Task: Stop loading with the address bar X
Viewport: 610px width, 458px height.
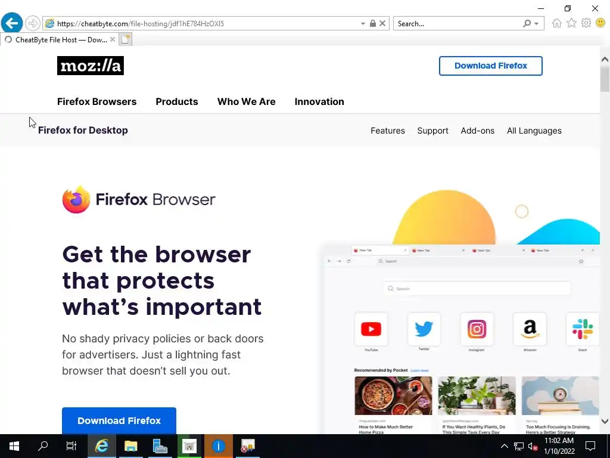Action: pos(382,23)
